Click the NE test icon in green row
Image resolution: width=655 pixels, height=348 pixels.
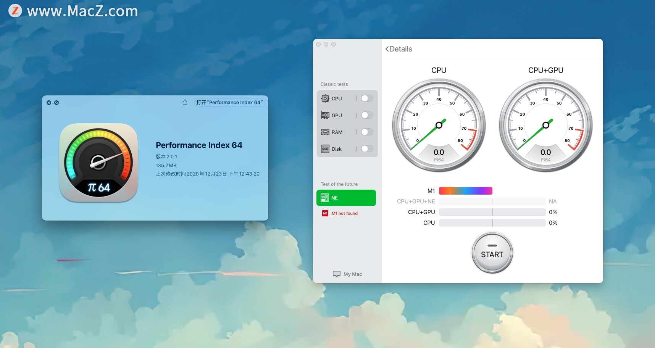[325, 198]
